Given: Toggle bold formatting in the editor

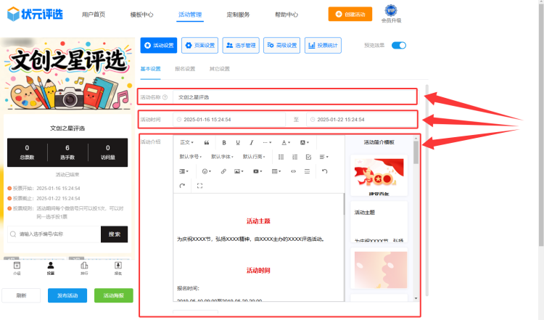Looking at the screenshot, I should (224, 143).
